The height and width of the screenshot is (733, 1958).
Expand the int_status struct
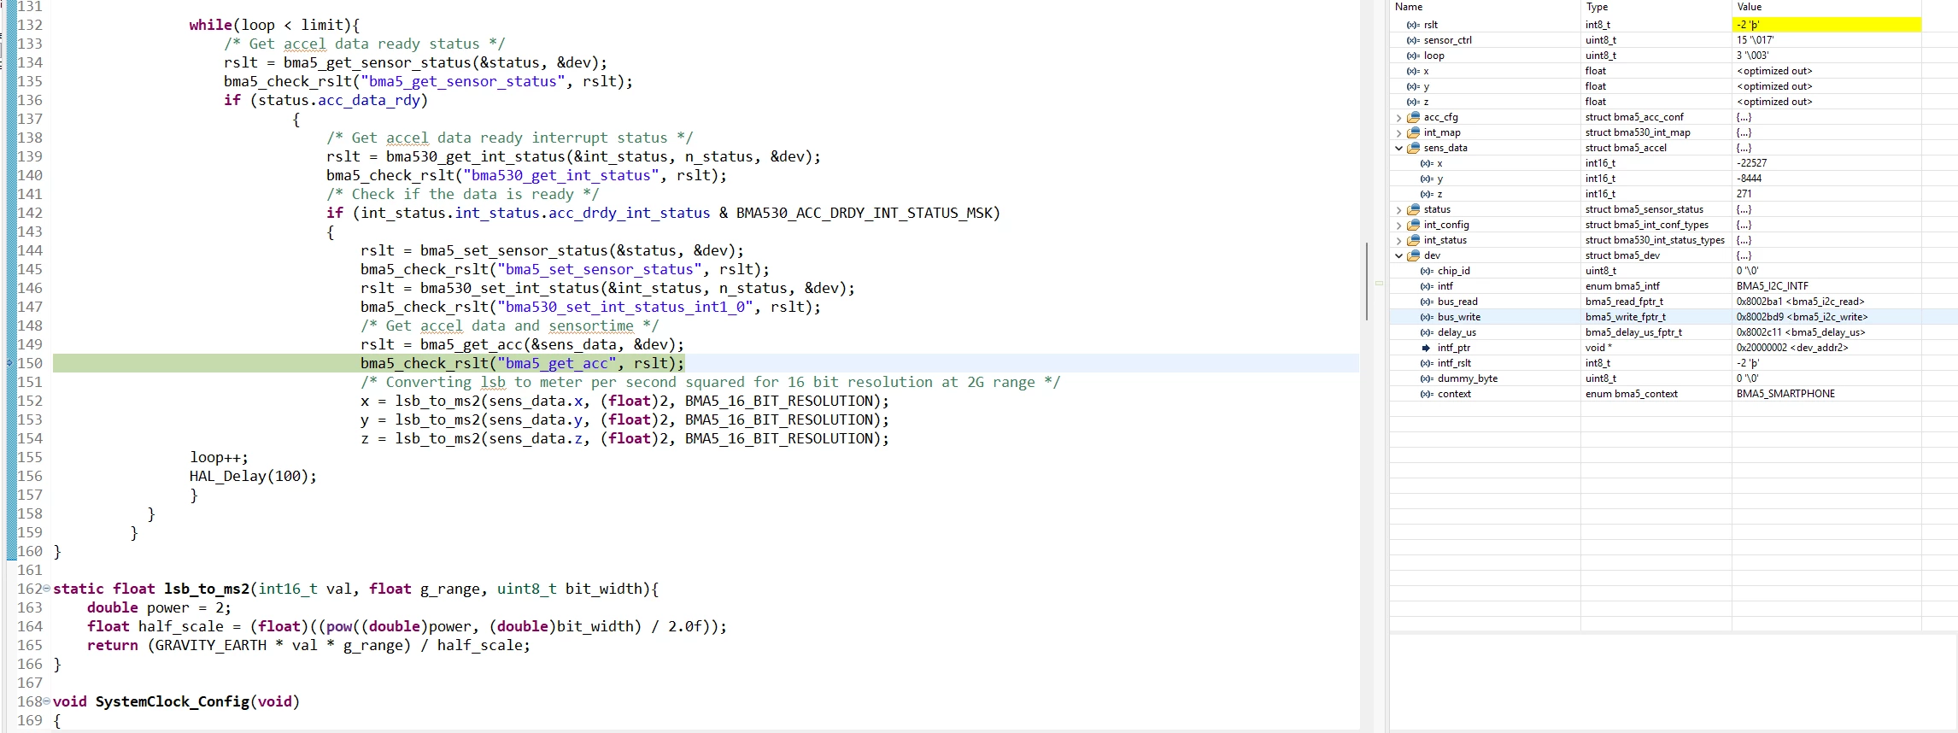(x=1398, y=240)
